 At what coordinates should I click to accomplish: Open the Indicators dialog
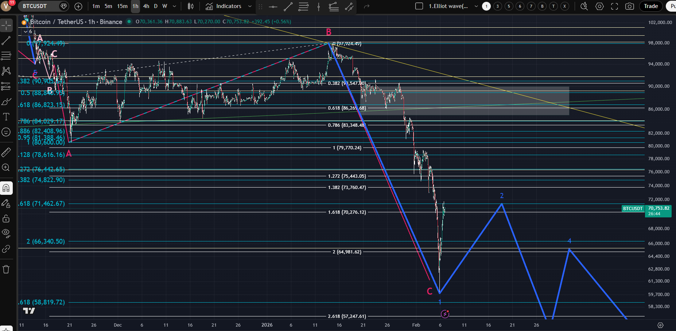pos(224,6)
